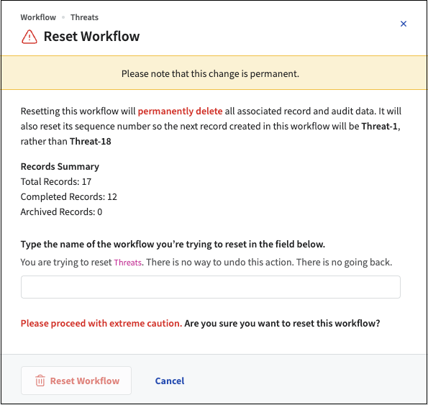428x405 pixels.
Task: Click the 'Total Records: 17' line
Action: (56, 181)
